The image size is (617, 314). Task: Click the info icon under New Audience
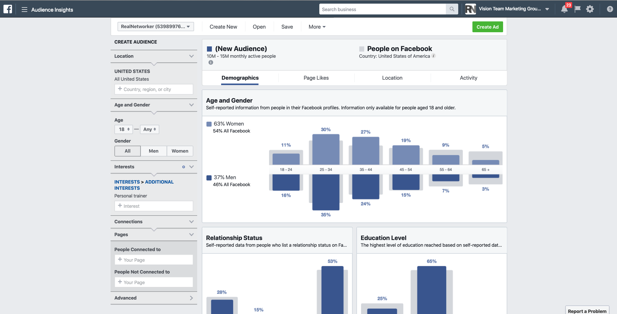(x=211, y=62)
